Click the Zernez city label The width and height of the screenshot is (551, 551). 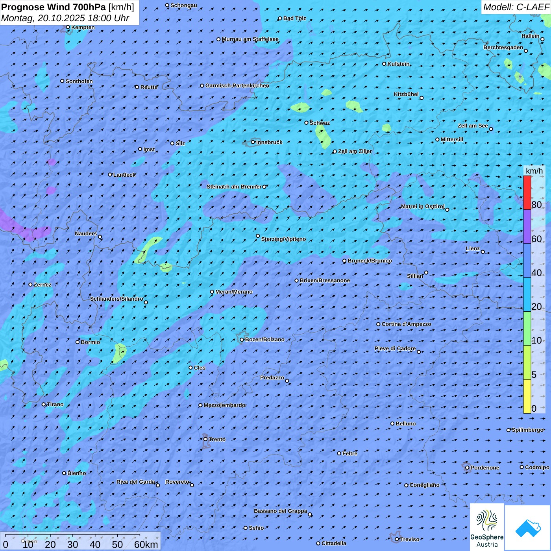[x=43, y=285]
